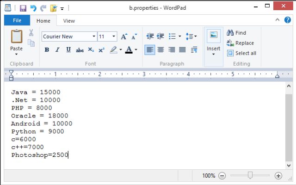296x185 pixels.
Task: Collapse the ribbon with the chevron
Action: click(277, 19)
